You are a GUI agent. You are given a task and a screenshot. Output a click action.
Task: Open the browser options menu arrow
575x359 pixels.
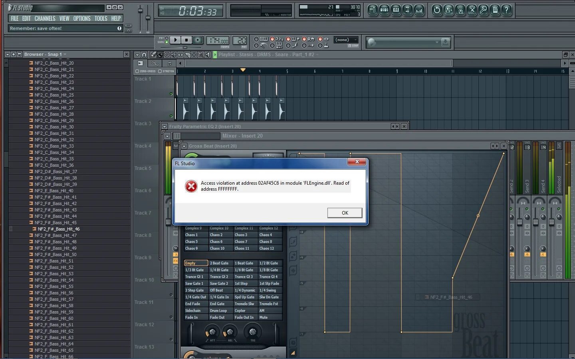pos(7,54)
